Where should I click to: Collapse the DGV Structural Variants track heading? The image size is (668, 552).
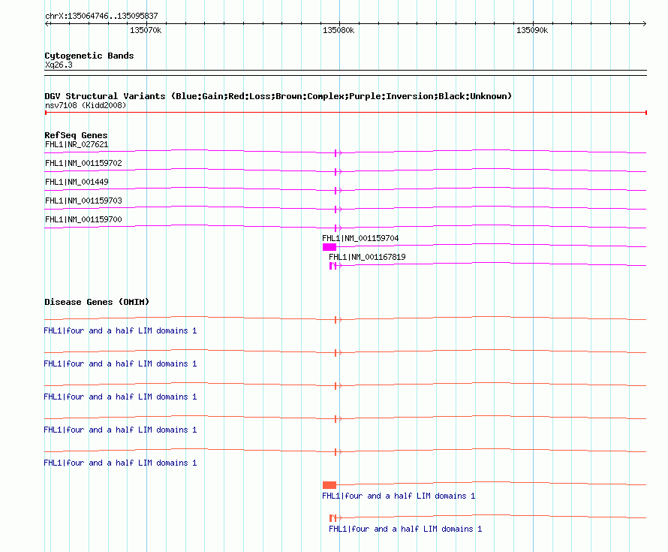pyautogui.click(x=278, y=96)
